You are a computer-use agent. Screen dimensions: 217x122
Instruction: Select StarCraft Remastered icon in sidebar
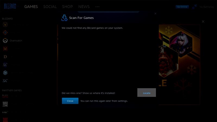pyautogui.click(x=5, y=81)
